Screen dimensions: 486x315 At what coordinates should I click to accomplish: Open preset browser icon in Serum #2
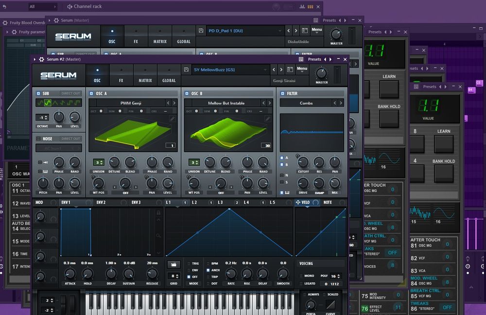[x=290, y=70]
